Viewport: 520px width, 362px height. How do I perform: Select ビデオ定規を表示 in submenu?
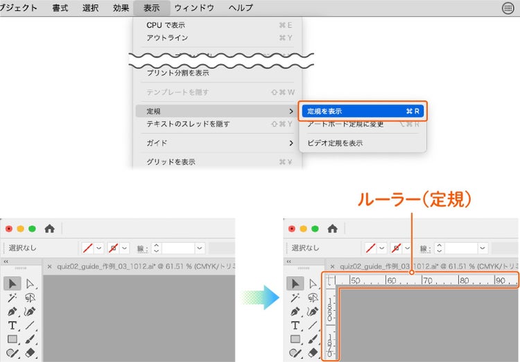point(363,143)
